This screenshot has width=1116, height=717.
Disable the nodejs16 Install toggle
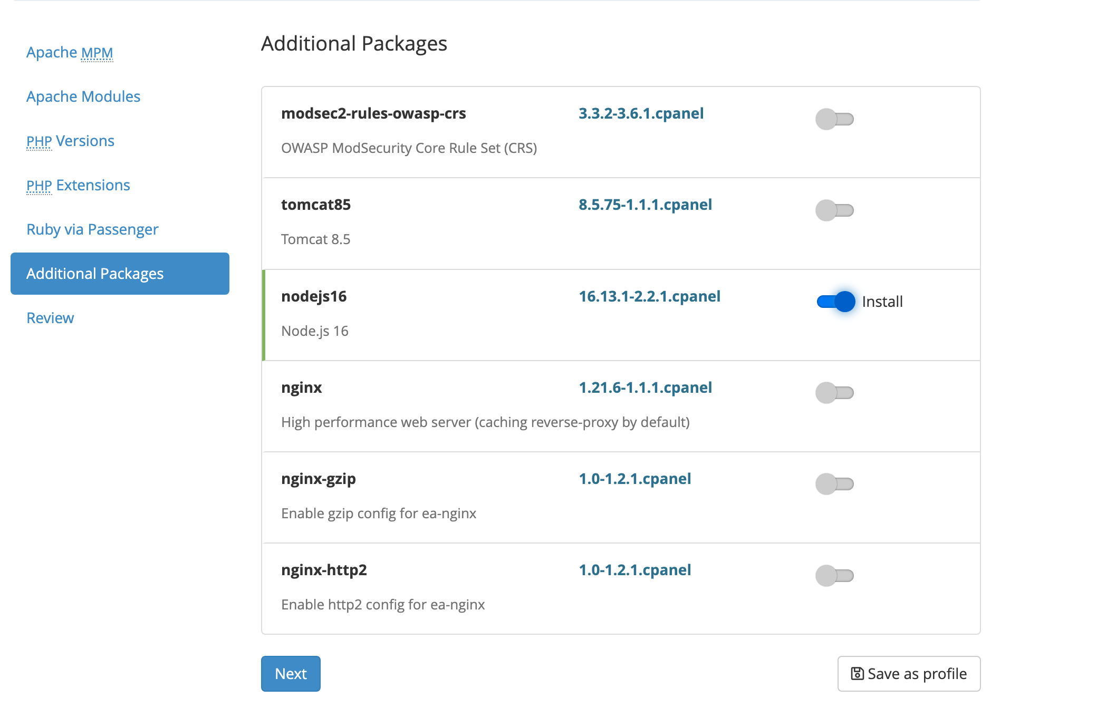[x=836, y=302]
